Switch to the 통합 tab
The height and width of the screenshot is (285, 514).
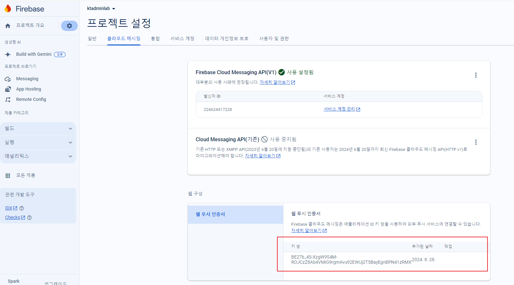[155, 39]
